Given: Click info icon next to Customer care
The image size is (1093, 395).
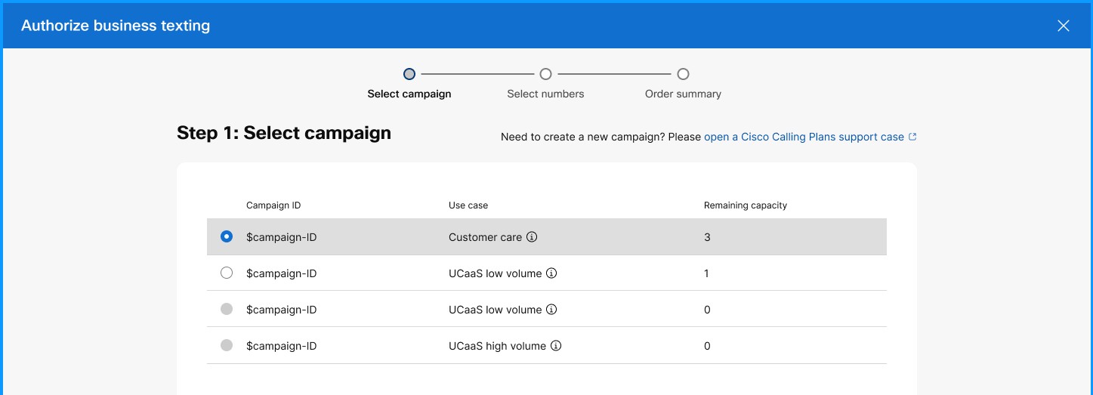Looking at the screenshot, I should [532, 237].
